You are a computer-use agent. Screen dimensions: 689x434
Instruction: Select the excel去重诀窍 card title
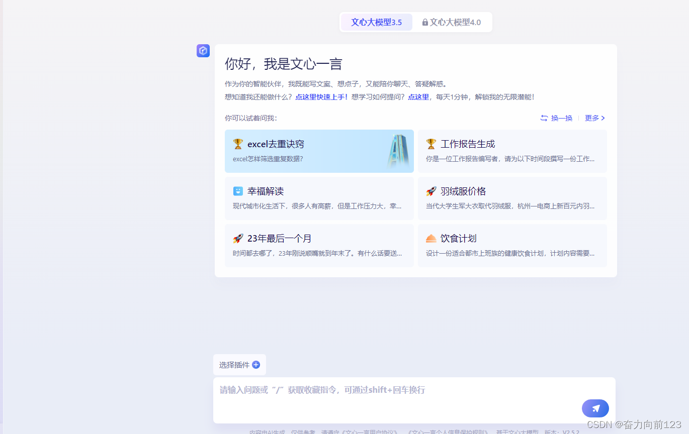pos(276,144)
